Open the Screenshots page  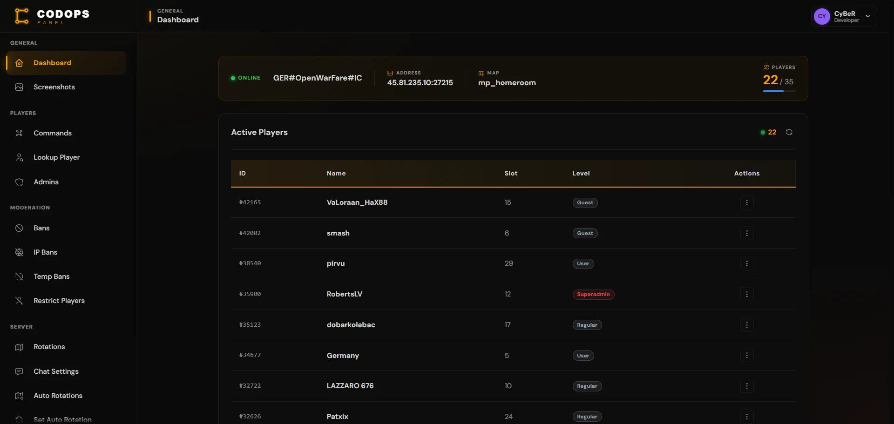point(66,87)
